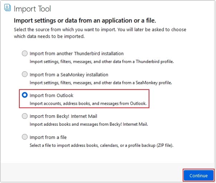This screenshot has height=183, width=216.
Task: Click 'Import from another Thunderbird installation' label
Action: click(x=77, y=54)
